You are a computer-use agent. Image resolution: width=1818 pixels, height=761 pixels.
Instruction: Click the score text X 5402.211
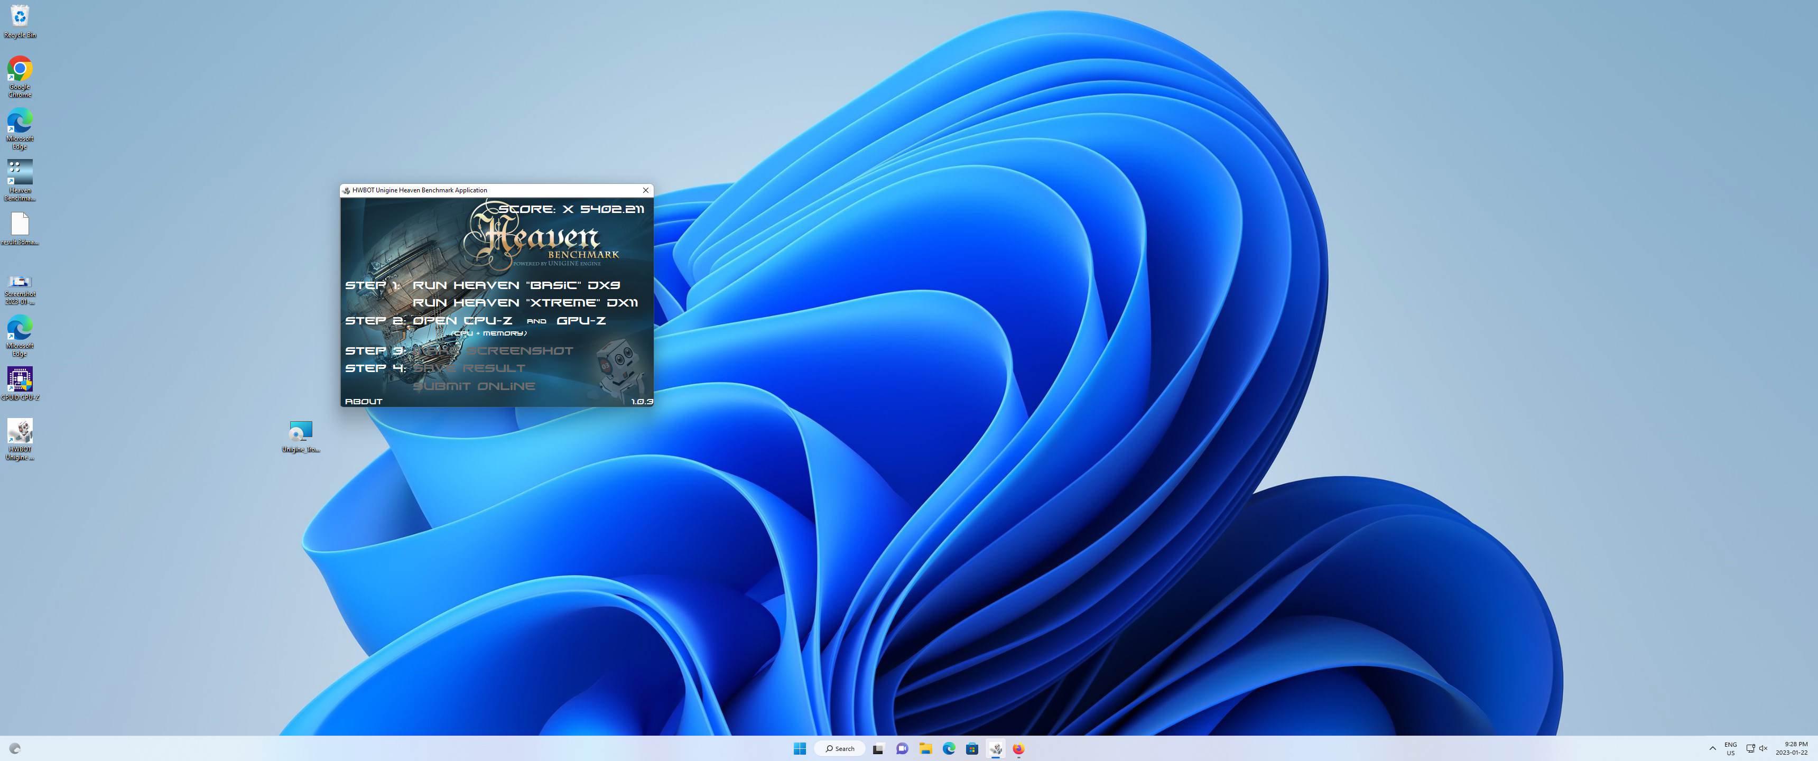coord(604,209)
